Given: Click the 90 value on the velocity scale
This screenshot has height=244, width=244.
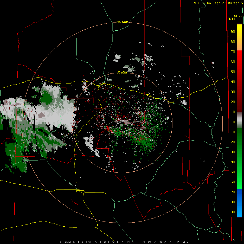Looking at the screenshot, I should pyautogui.click(x=233, y=32).
